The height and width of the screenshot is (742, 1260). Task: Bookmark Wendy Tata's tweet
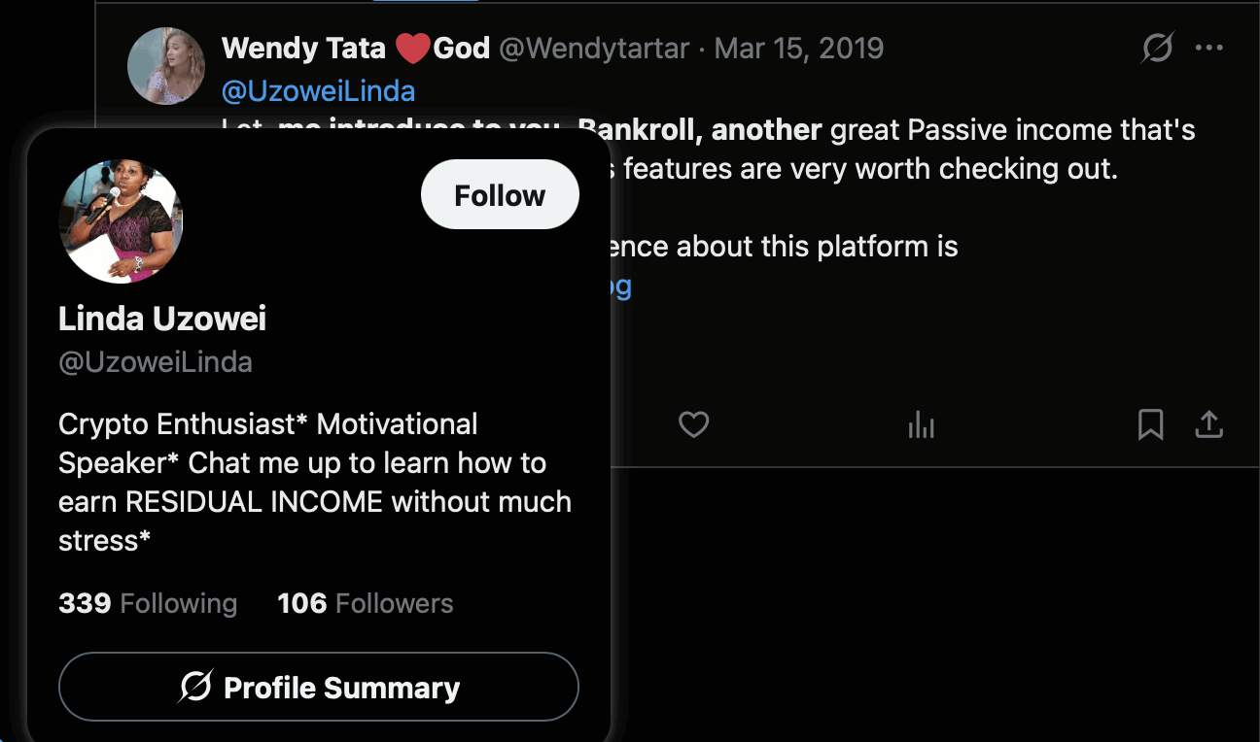click(1150, 424)
